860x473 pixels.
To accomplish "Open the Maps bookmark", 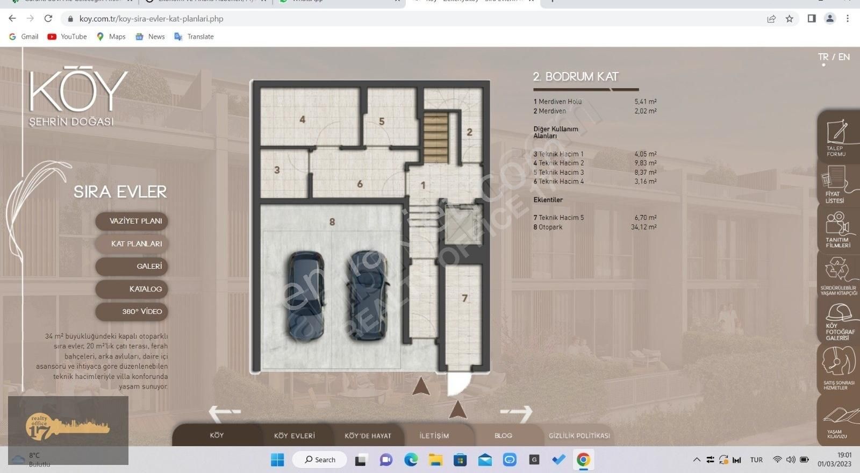I will click(111, 37).
